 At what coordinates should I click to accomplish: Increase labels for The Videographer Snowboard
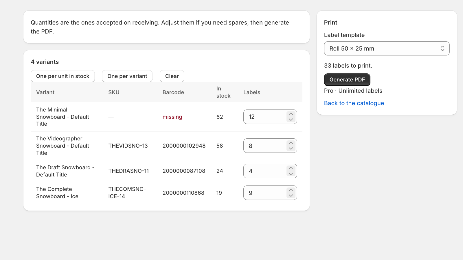(x=291, y=143)
